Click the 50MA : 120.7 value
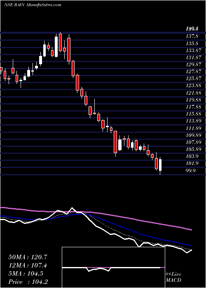The image size is (206, 288). point(28,257)
